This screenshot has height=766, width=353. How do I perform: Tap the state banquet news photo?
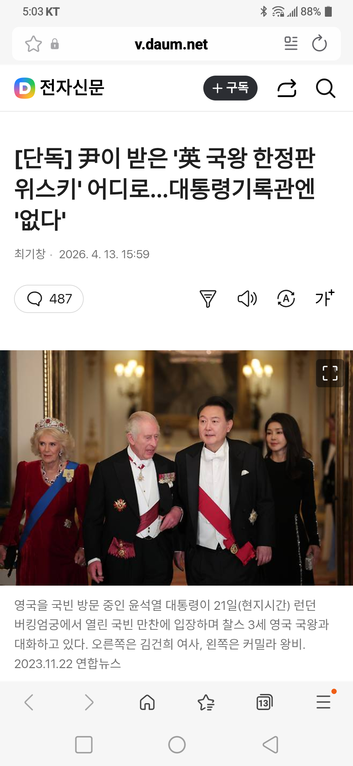coord(176,468)
